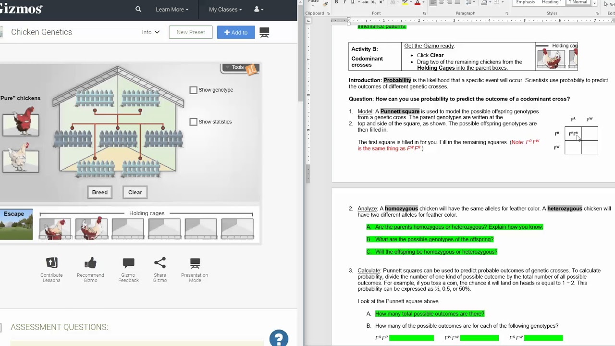
Task: Select the second holding cage chicken
Action: tap(92, 228)
